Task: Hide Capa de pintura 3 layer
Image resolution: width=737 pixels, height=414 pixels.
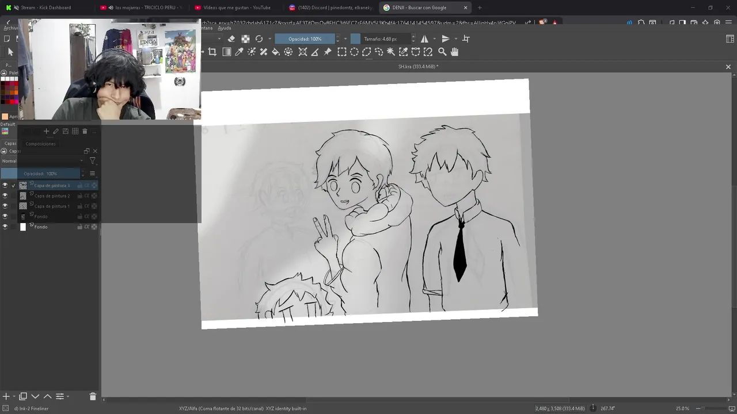Action: (x=5, y=185)
